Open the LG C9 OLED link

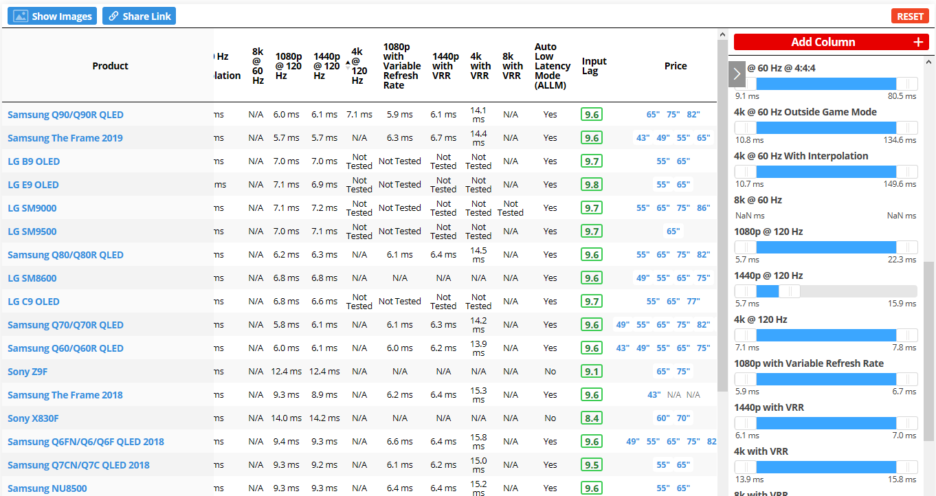34,302
